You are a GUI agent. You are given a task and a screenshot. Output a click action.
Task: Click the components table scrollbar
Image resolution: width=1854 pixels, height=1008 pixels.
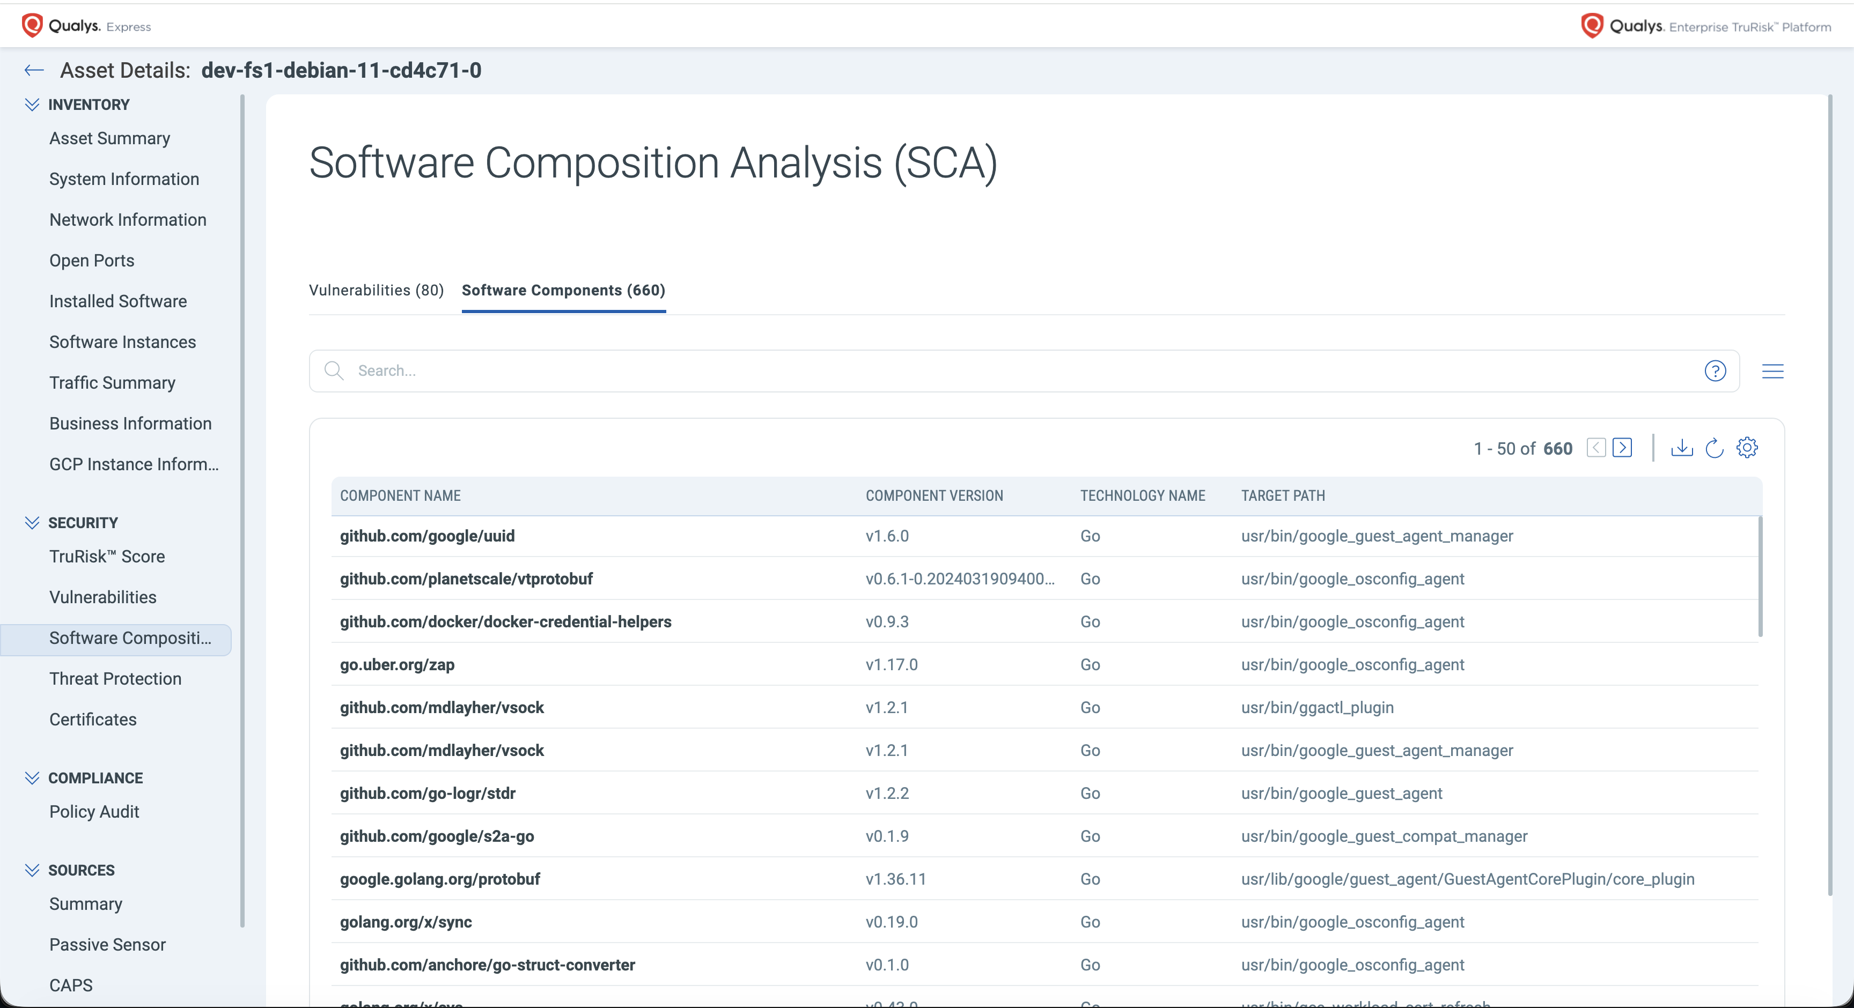[x=1761, y=577]
